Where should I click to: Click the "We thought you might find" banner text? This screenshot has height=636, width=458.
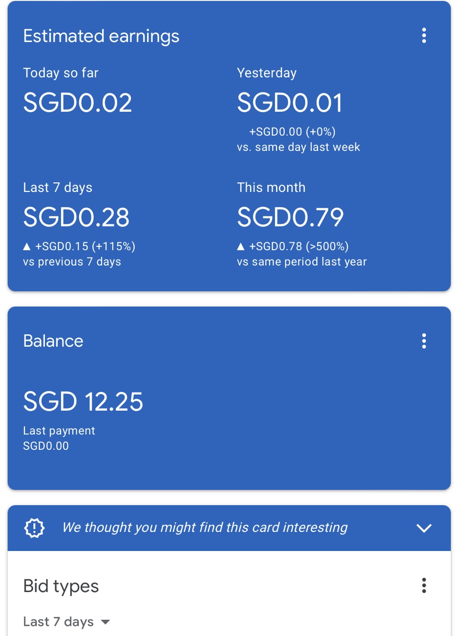pos(205,528)
